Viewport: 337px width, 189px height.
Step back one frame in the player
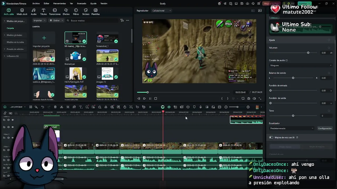[x=139, y=99]
